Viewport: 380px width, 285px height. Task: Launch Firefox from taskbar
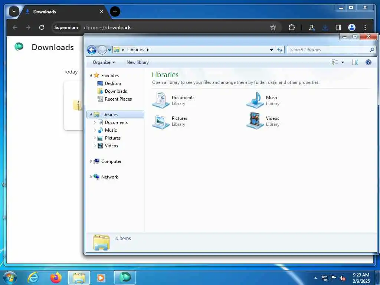pyautogui.click(x=56, y=278)
